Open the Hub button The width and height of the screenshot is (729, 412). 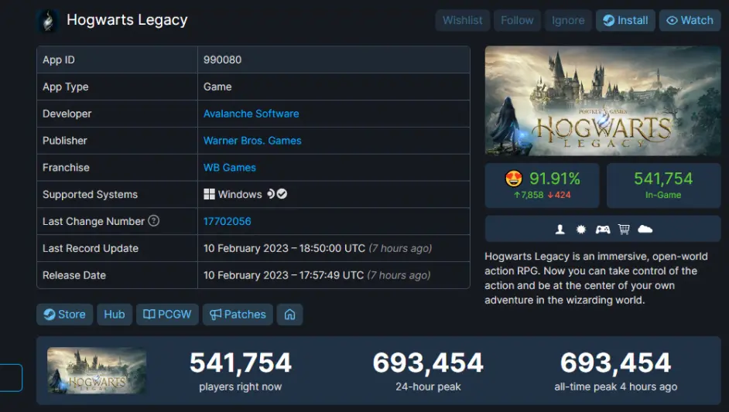coord(115,315)
